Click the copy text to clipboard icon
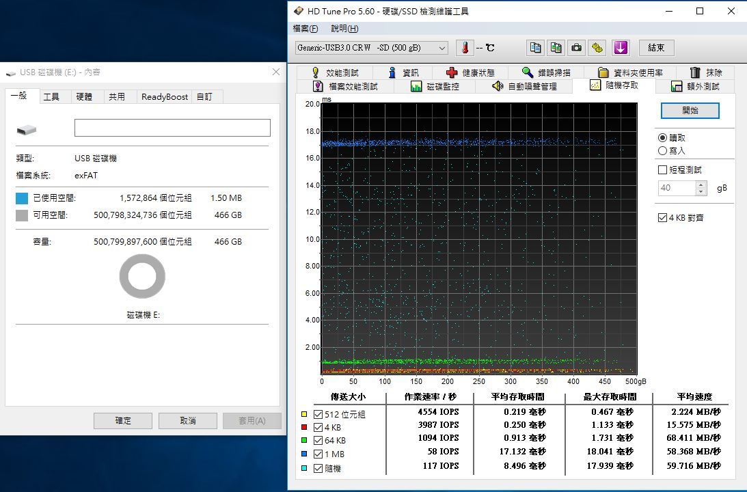Viewport: 747px width, 492px height. (536, 48)
